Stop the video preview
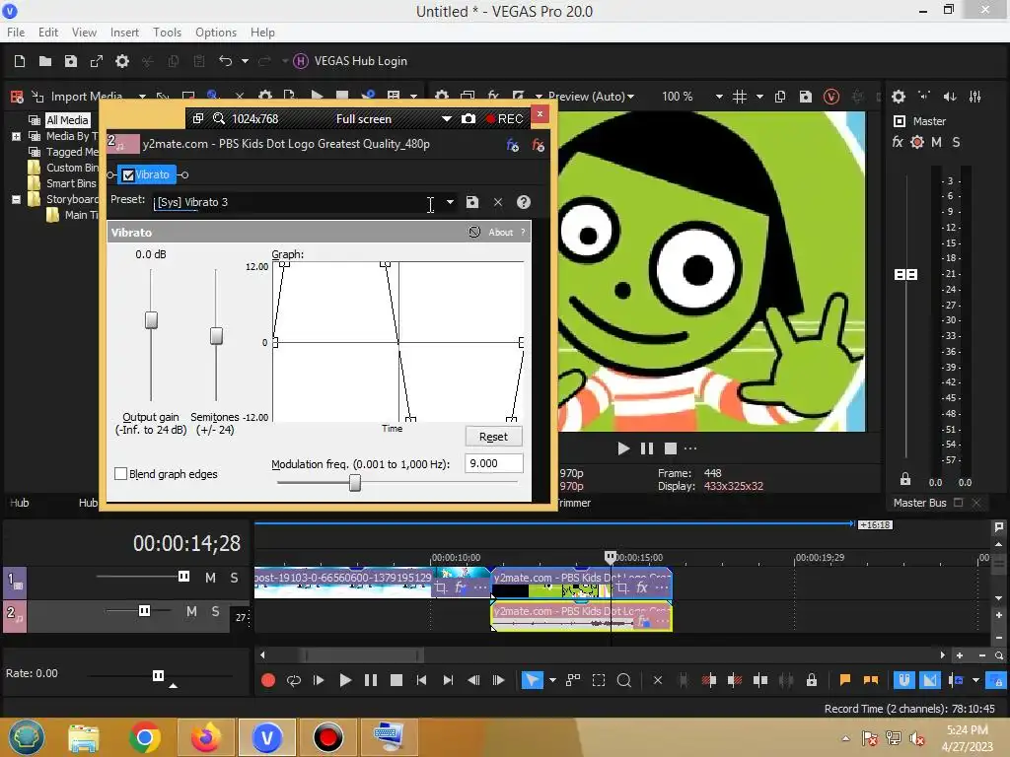This screenshot has height=757, width=1010. click(x=671, y=448)
